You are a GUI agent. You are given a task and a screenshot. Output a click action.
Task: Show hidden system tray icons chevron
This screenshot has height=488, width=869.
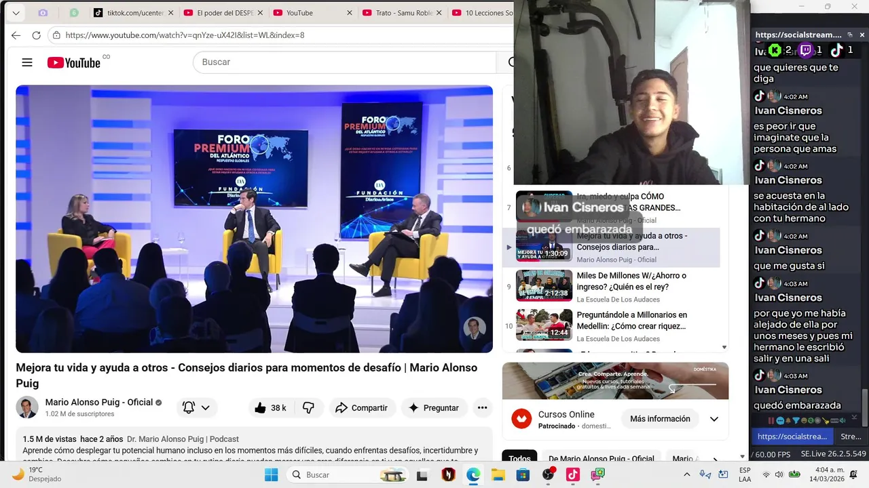[x=686, y=474]
